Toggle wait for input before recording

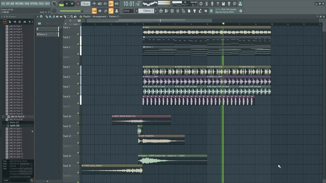pos(100,4)
